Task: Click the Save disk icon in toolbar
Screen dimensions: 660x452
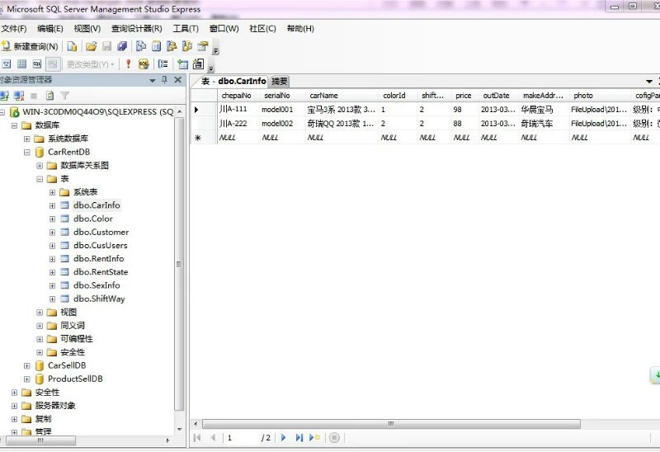Action: 107,46
